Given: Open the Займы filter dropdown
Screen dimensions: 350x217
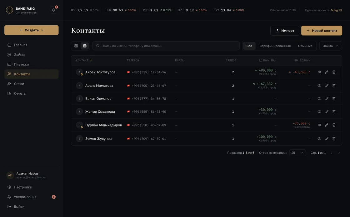Looking at the screenshot, I should [331, 46].
